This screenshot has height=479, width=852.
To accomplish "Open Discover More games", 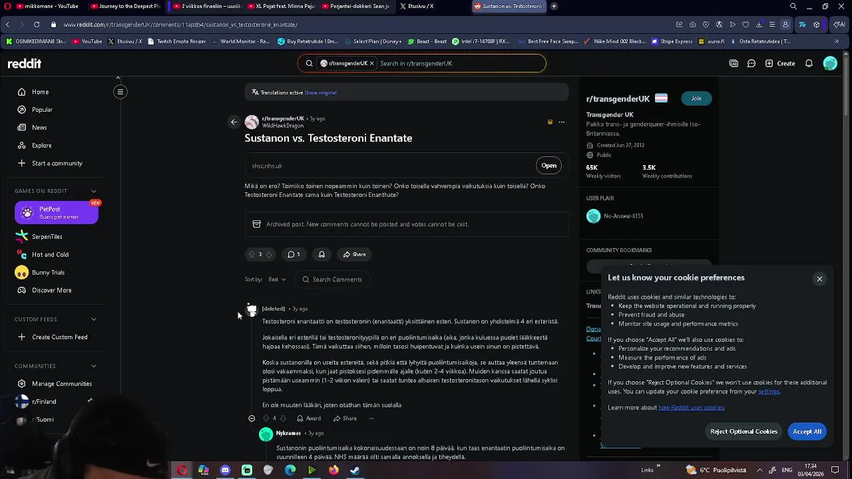I will coord(51,291).
